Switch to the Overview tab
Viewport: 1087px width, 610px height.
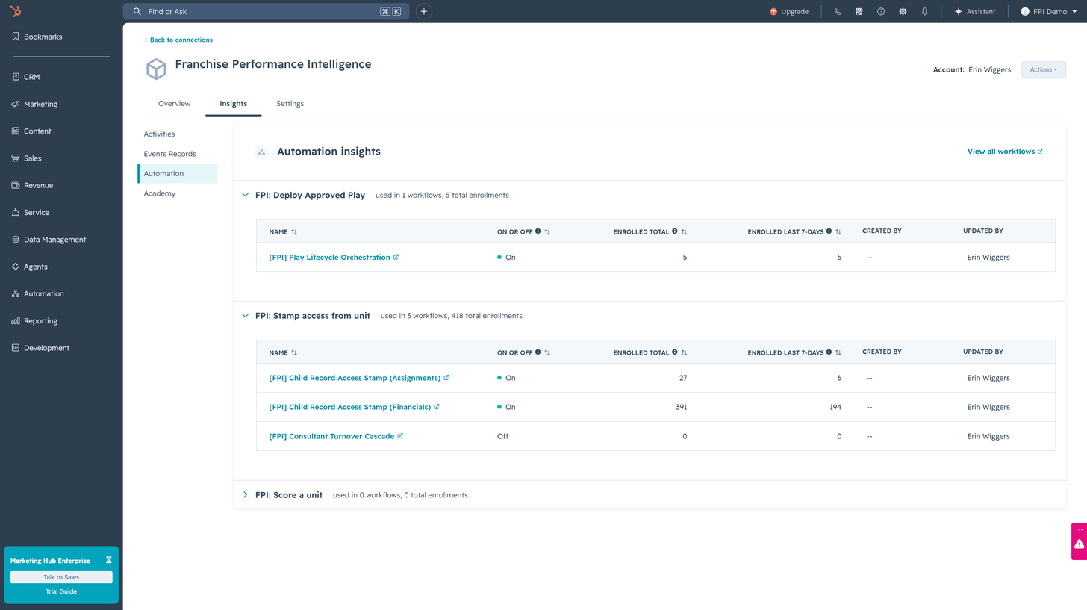click(x=174, y=104)
